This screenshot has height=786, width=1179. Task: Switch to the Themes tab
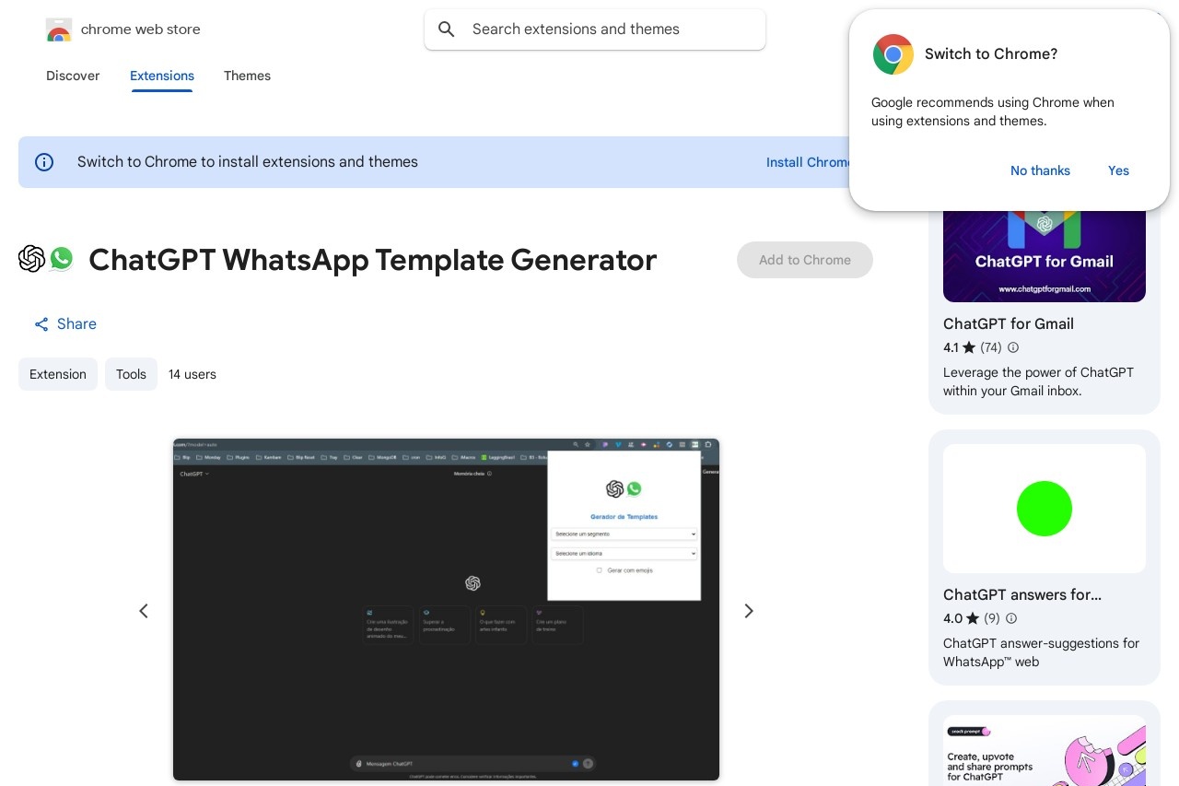point(247,76)
